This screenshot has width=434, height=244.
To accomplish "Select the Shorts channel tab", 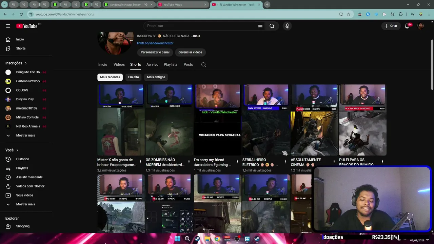I will tap(136, 64).
